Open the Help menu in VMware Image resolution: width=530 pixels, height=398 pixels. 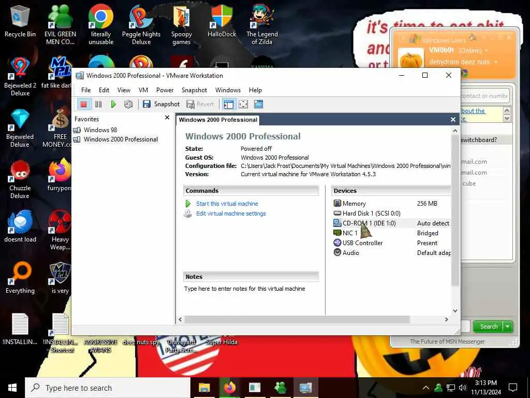pos(255,90)
